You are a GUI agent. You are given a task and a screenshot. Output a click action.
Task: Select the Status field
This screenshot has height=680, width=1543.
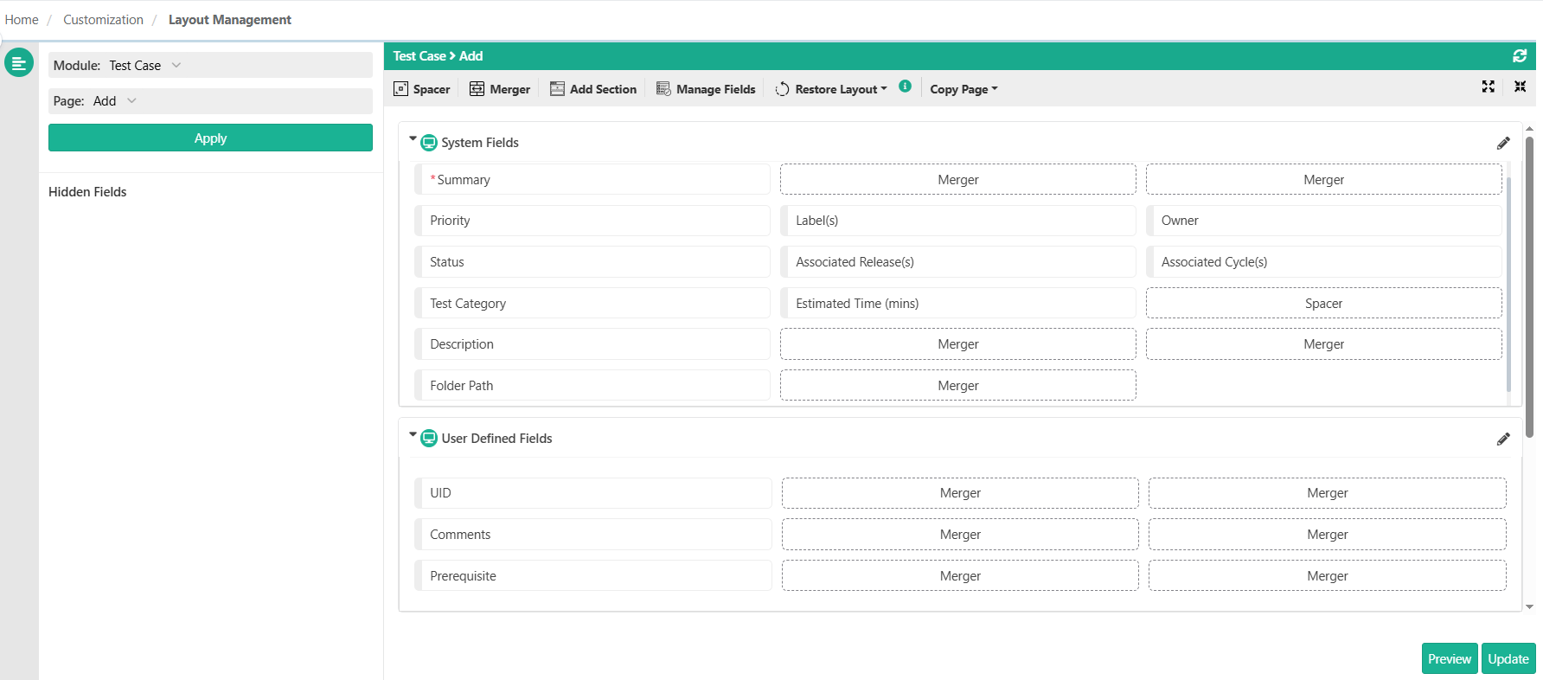[592, 262]
